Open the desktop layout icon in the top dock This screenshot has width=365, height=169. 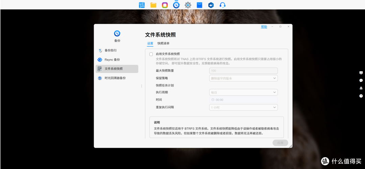coord(142,5)
